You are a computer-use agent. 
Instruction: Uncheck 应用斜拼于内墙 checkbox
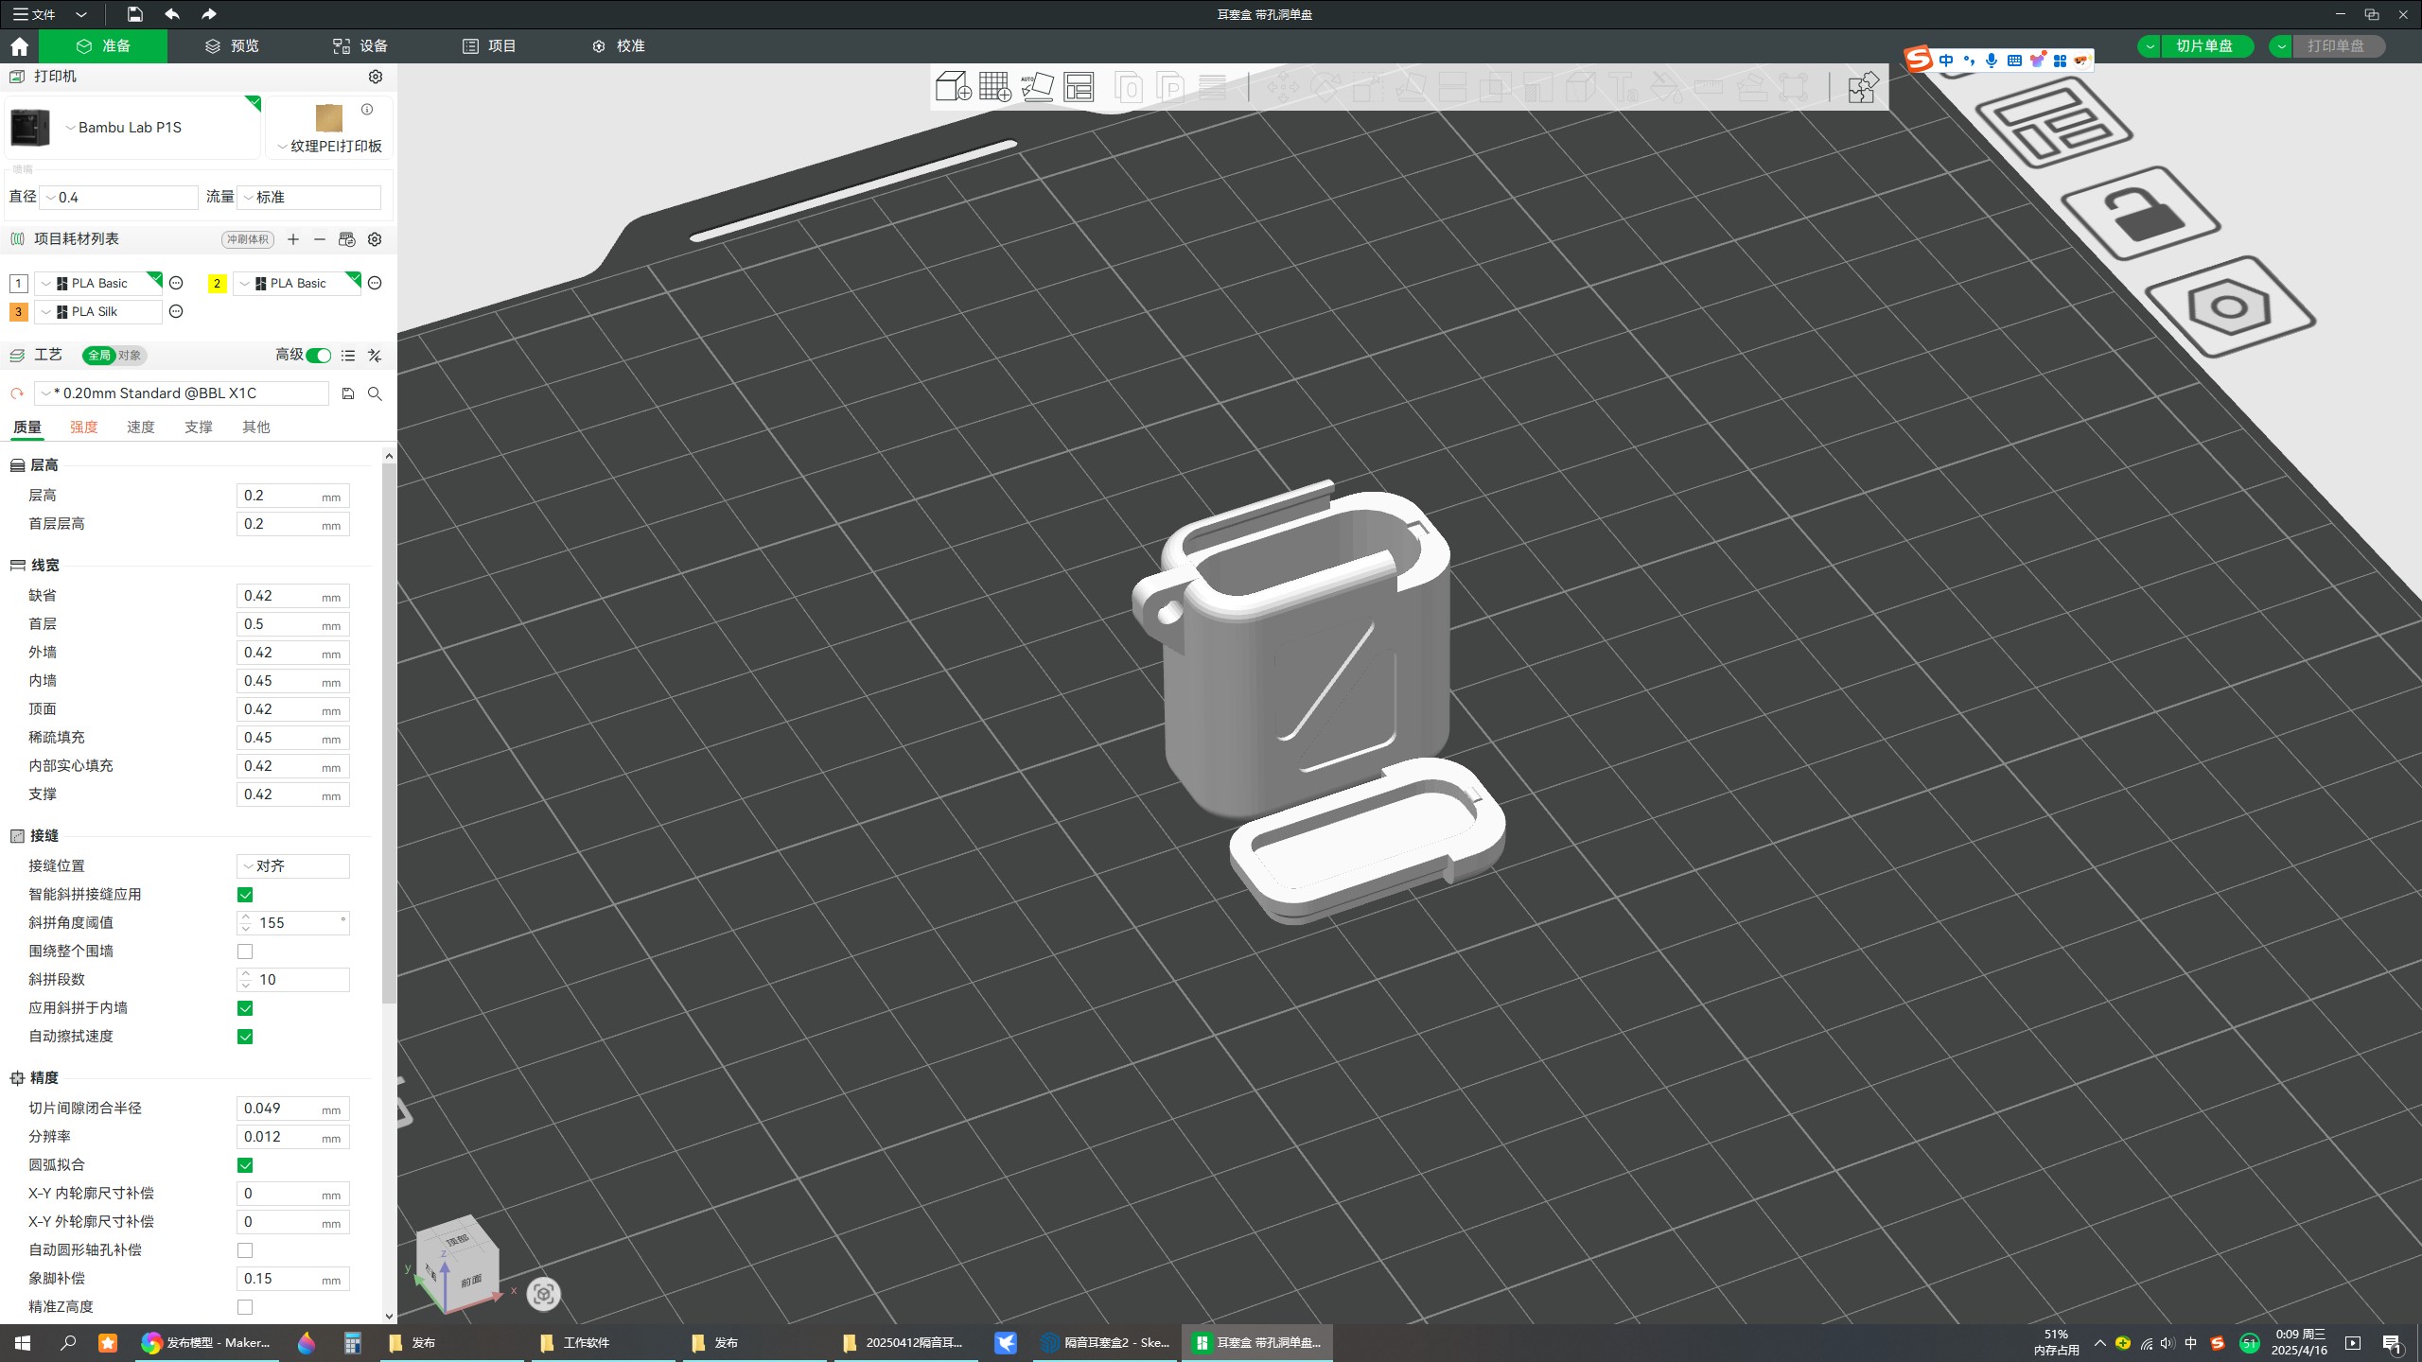coord(245,1008)
